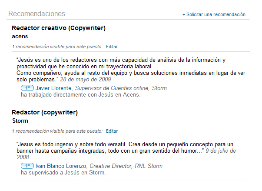Click the 'Storm' company name heading
The height and width of the screenshot is (191, 262).
pos(20,121)
